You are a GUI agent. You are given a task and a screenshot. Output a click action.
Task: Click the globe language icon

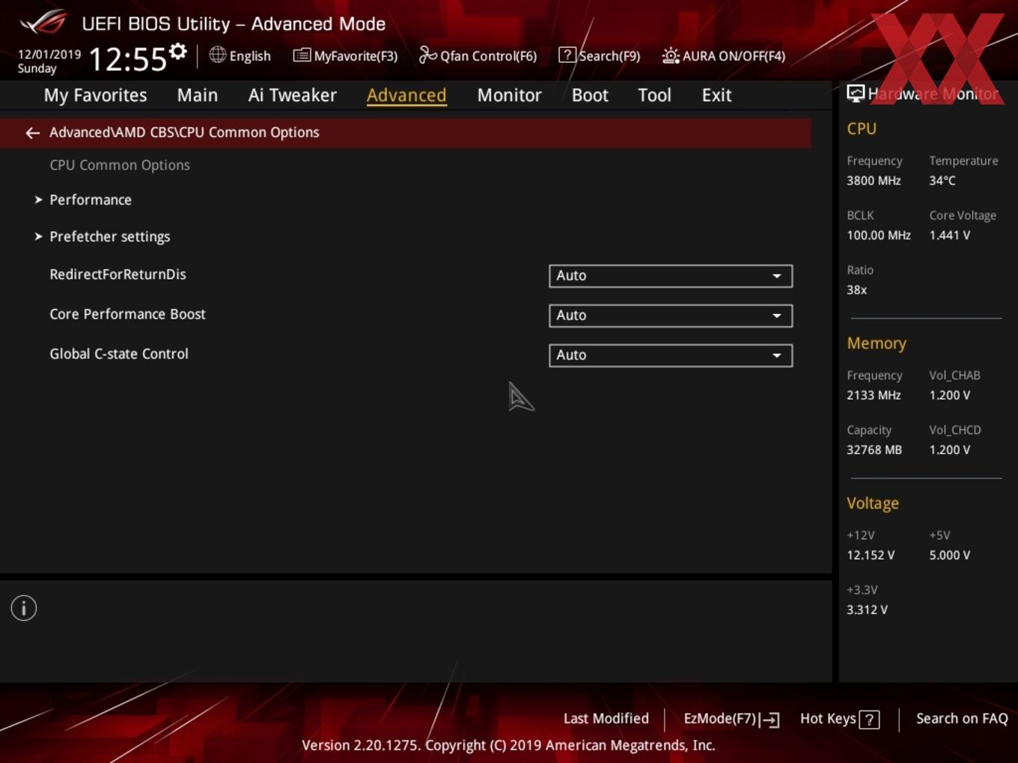coord(217,55)
